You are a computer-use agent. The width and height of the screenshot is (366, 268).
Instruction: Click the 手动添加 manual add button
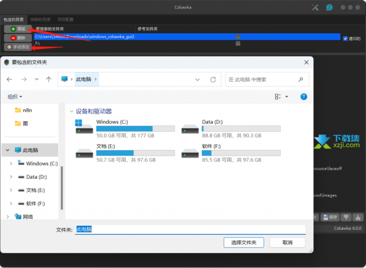coord(18,47)
